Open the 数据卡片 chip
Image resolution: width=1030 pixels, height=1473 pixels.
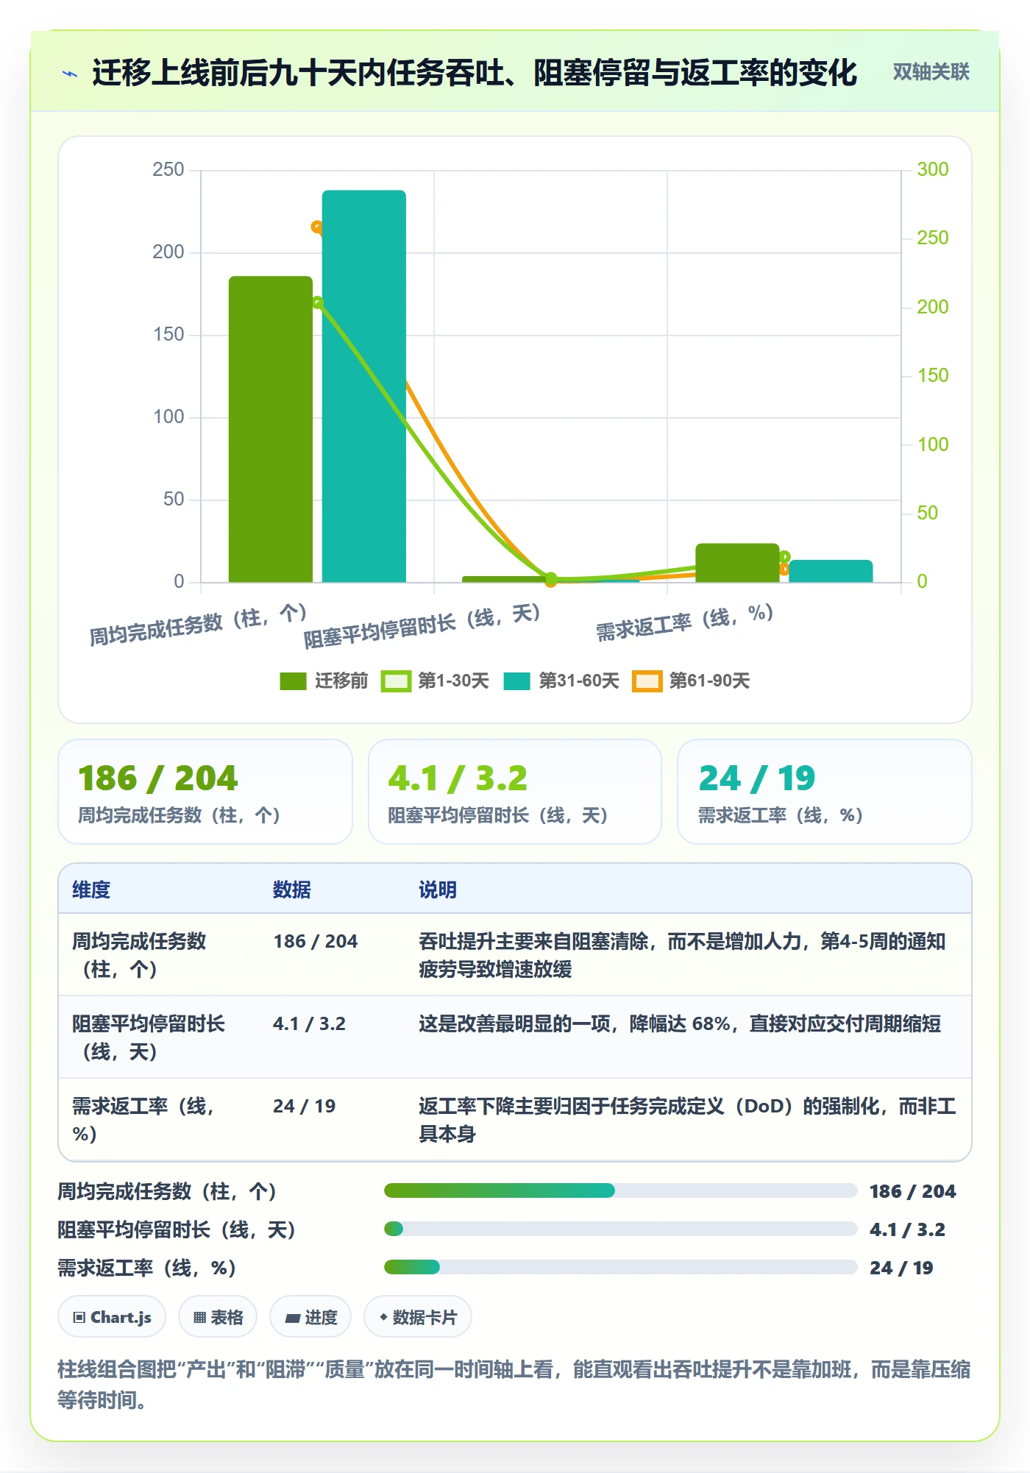pyautogui.click(x=418, y=1317)
